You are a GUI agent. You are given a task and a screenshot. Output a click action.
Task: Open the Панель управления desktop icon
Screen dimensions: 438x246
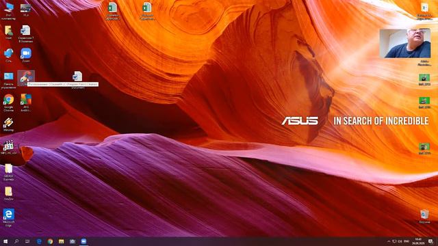coord(9,81)
